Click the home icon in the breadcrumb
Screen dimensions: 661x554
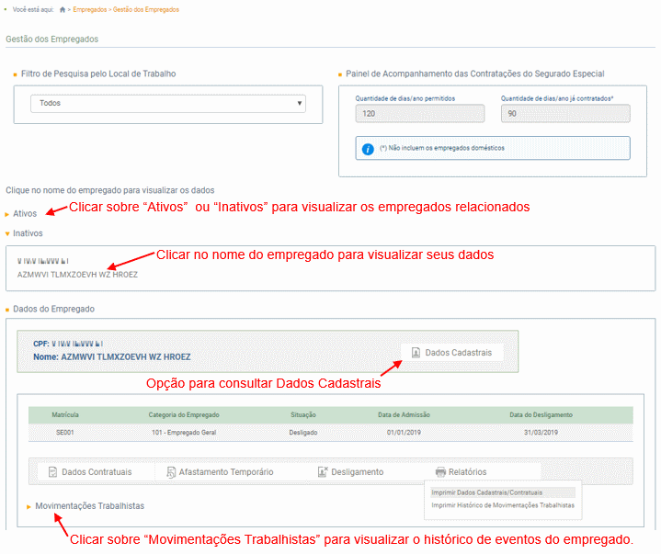point(63,10)
